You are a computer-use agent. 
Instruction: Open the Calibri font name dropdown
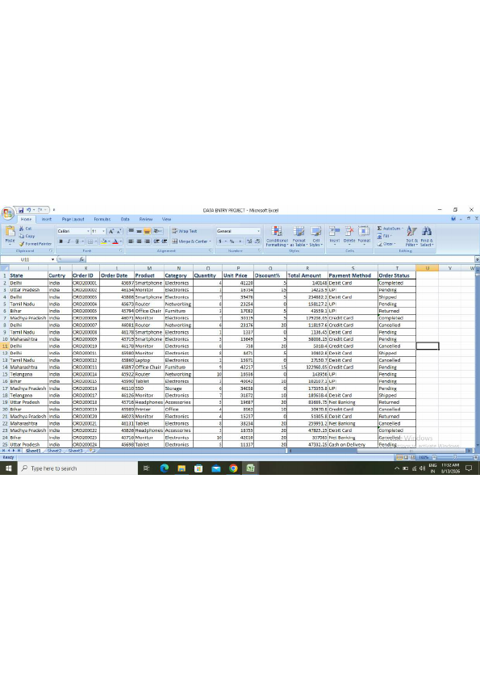pyautogui.click(x=89, y=231)
